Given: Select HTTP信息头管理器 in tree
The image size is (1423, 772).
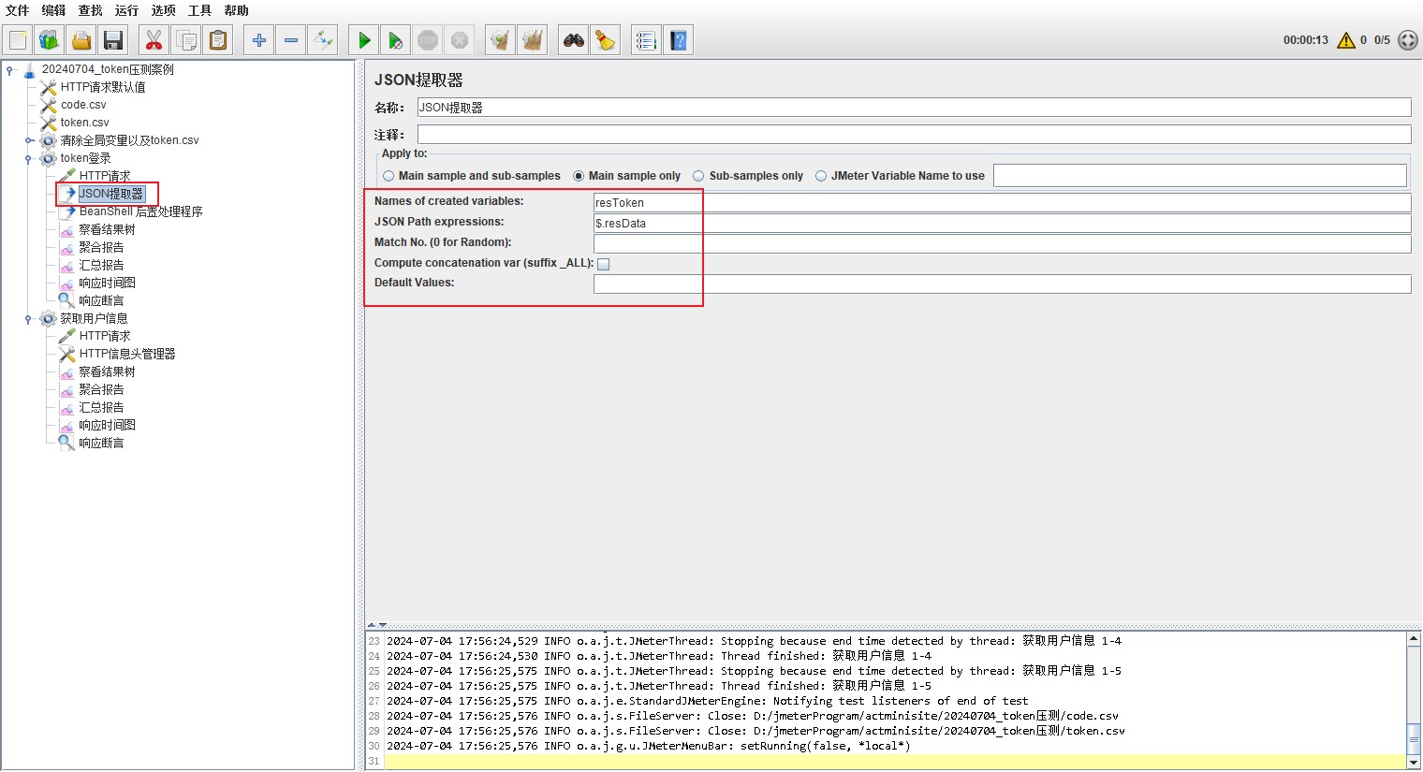Looking at the screenshot, I should click(126, 354).
